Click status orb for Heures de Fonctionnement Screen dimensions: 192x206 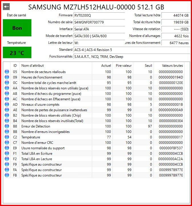7,77
